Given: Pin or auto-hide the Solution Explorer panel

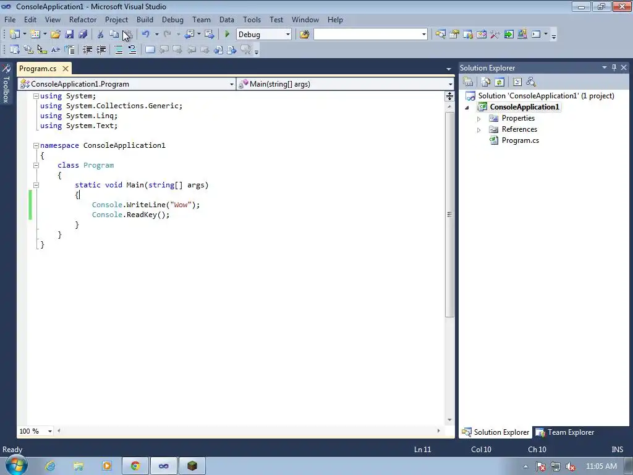Looking at the screenshot, I should tap(614, 67).
